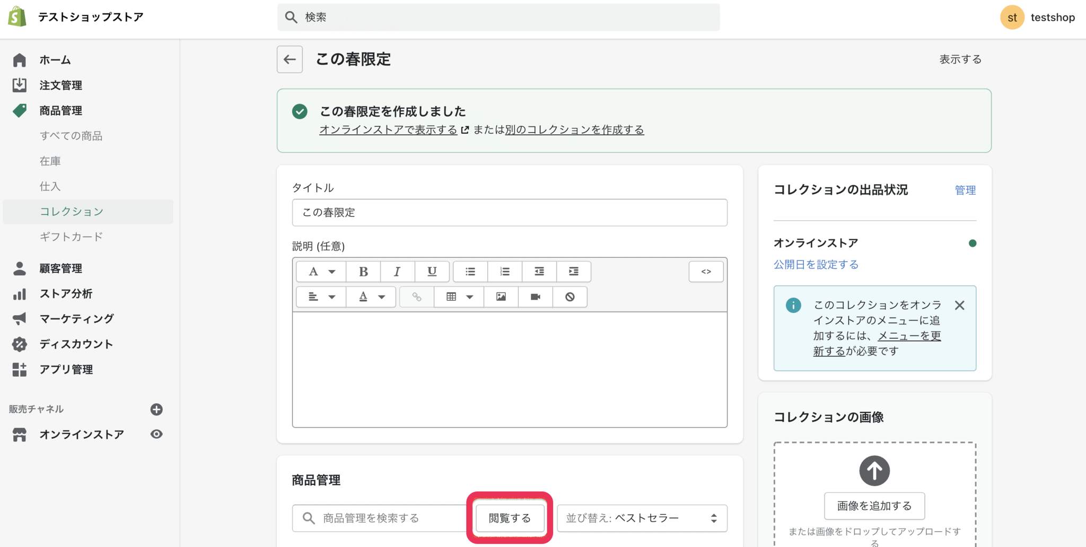Open the text color dropdown in editor
The width and height of the screenshot is (1086, 547).
(x=371, y=297)
